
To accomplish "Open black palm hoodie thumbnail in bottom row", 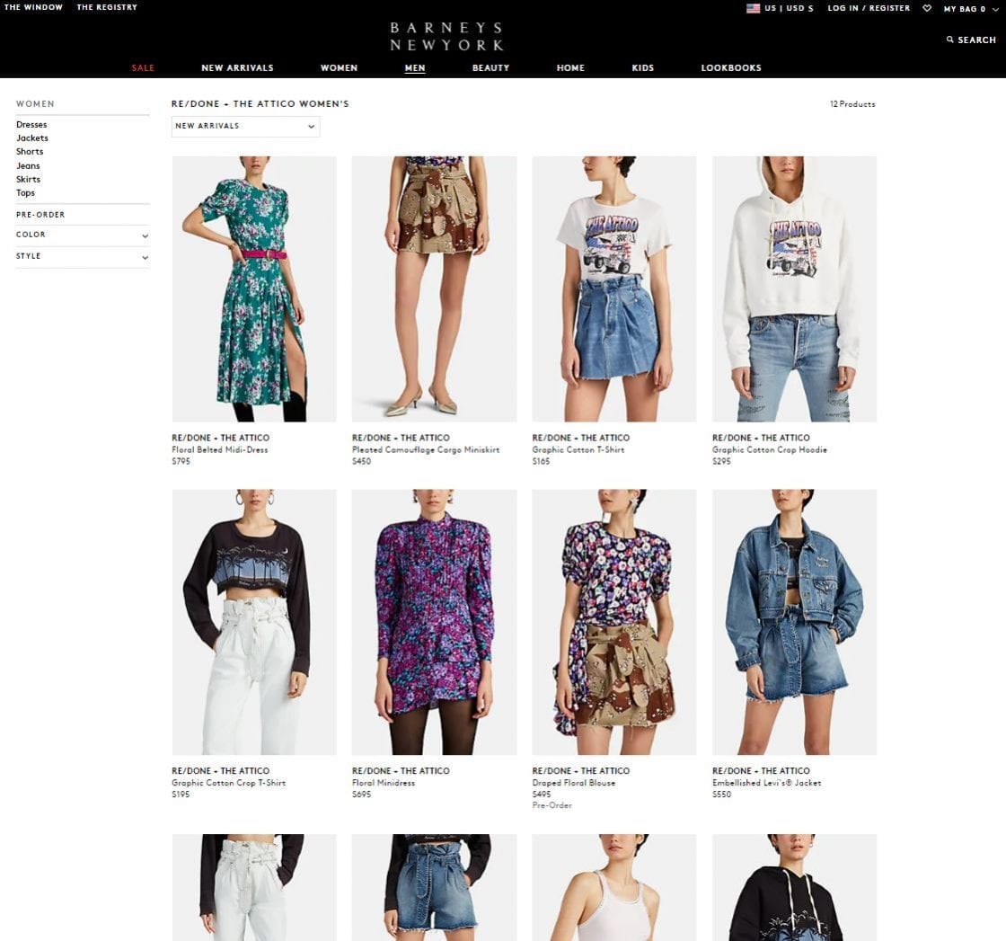I will point(794,887).
